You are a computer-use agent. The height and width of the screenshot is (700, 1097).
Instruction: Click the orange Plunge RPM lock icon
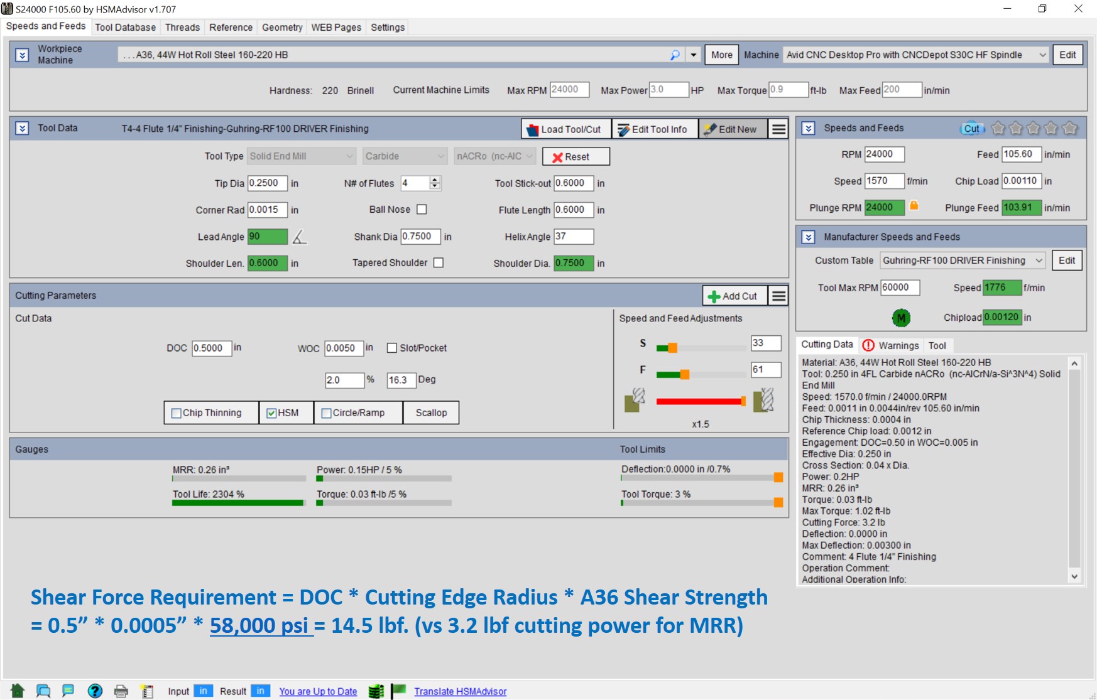(914, 206)
